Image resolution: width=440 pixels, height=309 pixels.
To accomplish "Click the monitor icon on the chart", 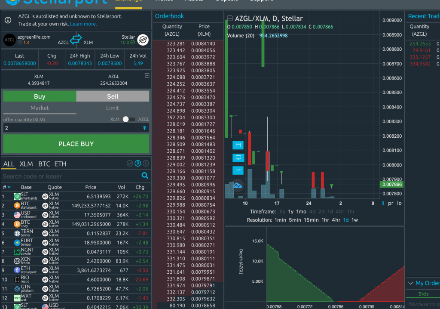I will (238, 158).
